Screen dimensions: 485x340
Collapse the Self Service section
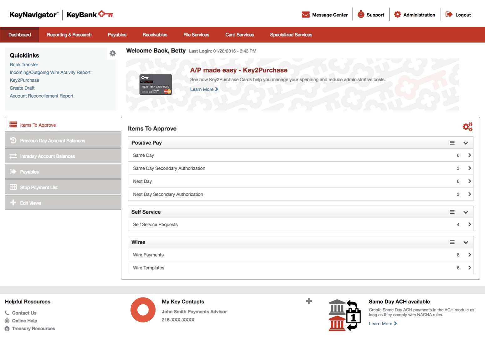tap(466, 212)
